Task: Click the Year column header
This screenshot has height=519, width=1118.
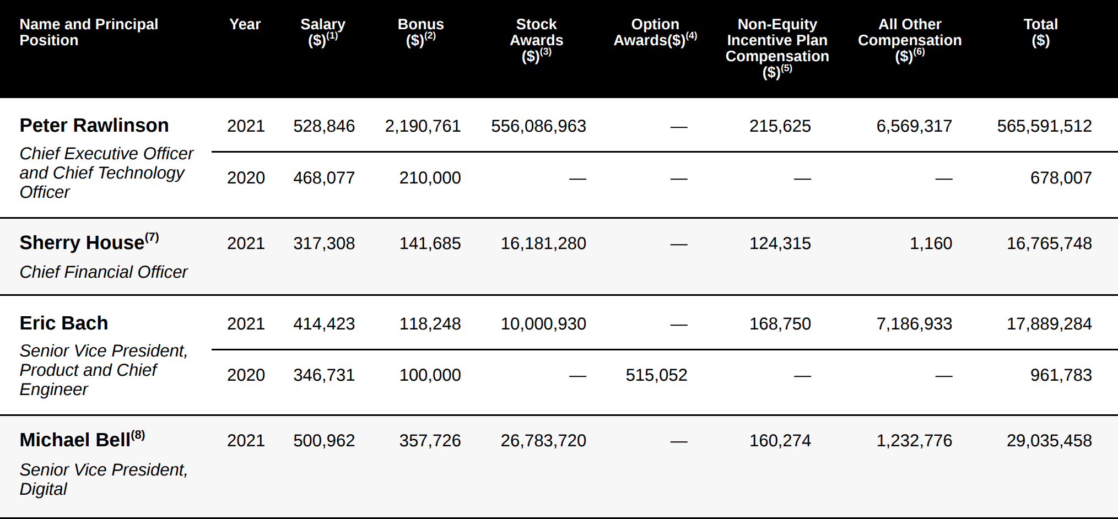Action: click(x=245, y=24)
